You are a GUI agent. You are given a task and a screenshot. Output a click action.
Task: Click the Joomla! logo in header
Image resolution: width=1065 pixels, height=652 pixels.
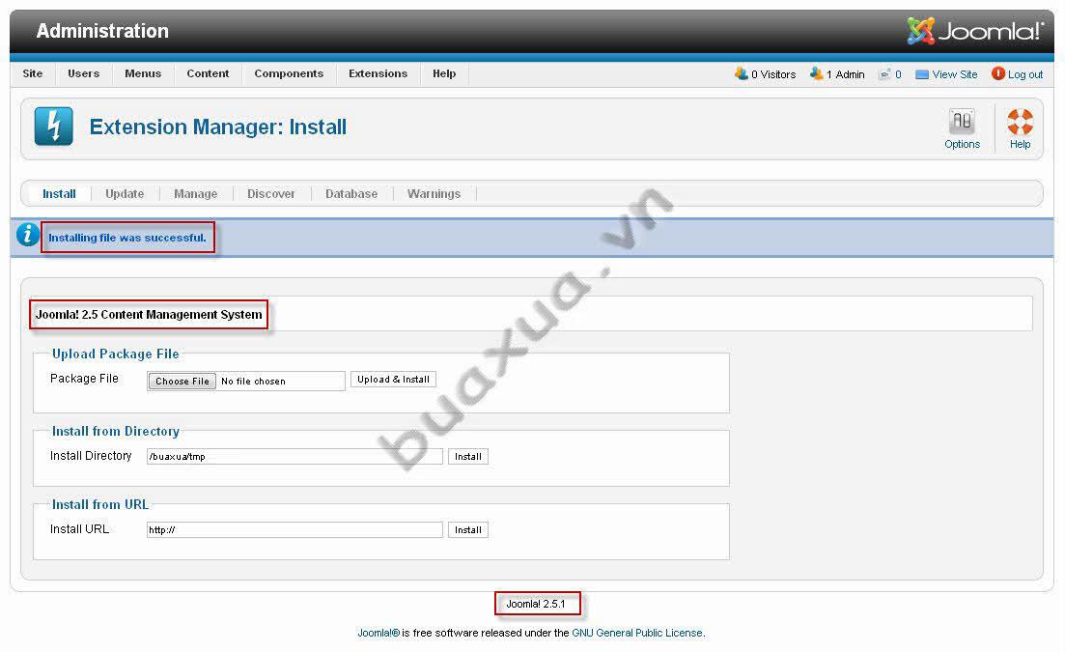[974, 31]
